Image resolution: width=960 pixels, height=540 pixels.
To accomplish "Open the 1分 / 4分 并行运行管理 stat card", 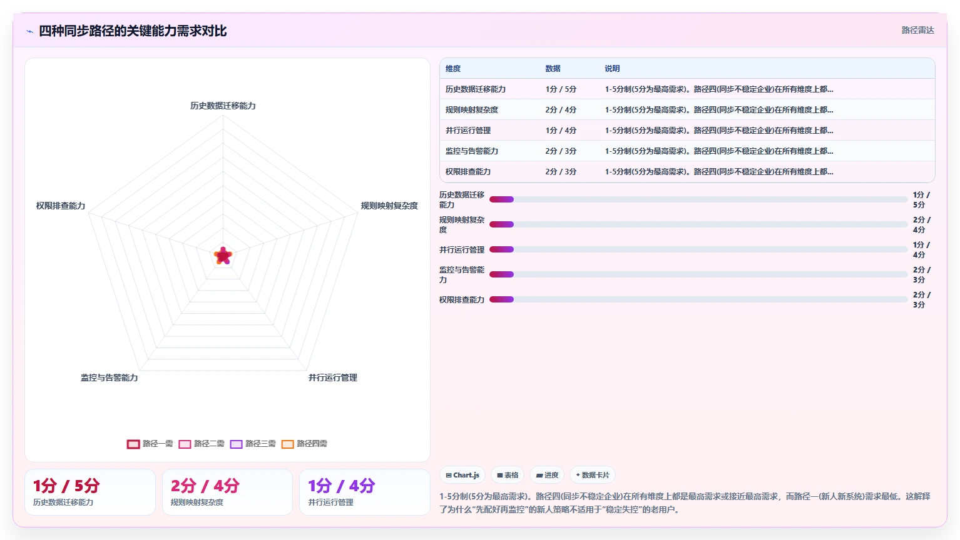I will 365,492.
